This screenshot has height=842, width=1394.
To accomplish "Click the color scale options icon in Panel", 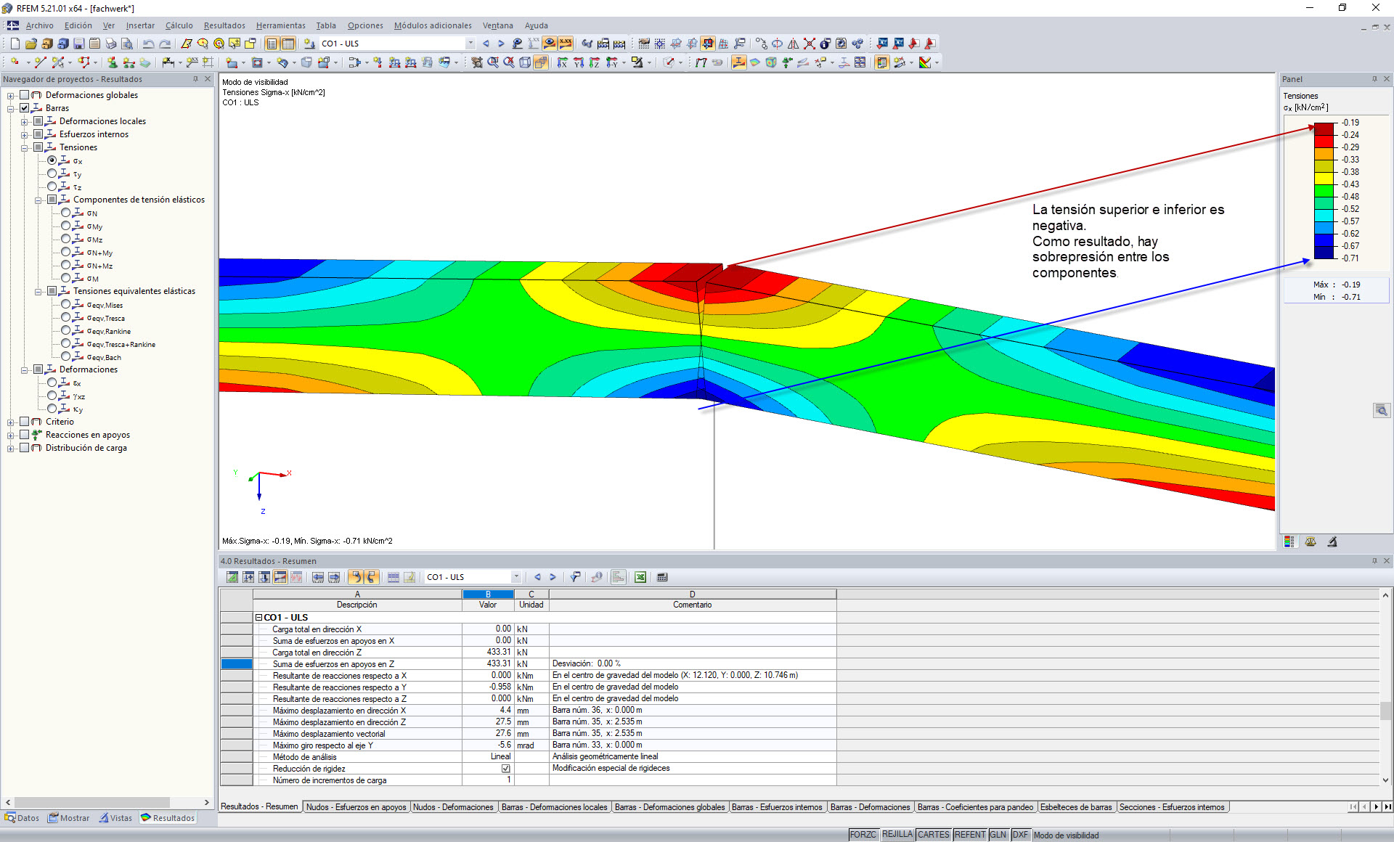I will point(1289,541).
